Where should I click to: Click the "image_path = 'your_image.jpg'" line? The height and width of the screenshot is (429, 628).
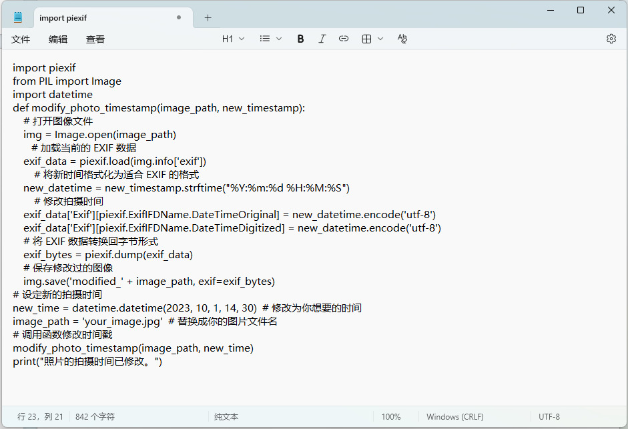pos(145,321)
